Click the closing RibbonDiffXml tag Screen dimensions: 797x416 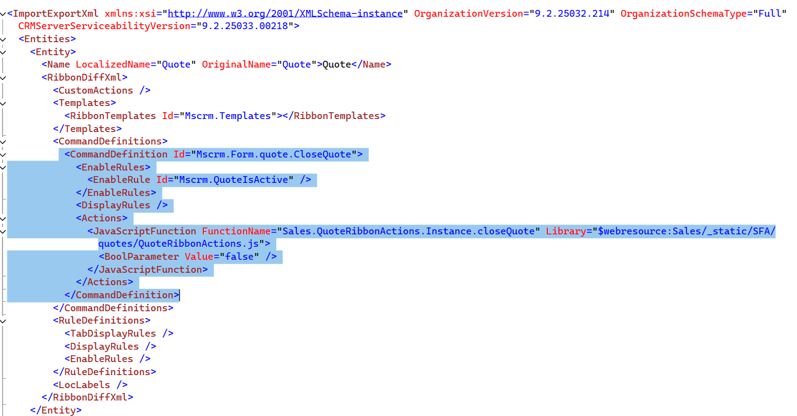click(x=87, y=397)
